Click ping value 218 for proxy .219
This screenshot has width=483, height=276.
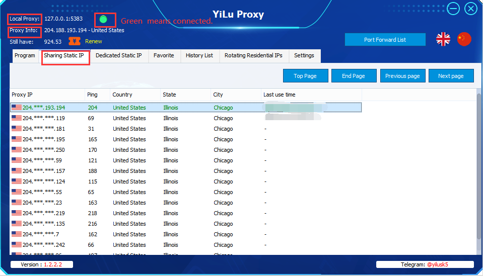92,213
